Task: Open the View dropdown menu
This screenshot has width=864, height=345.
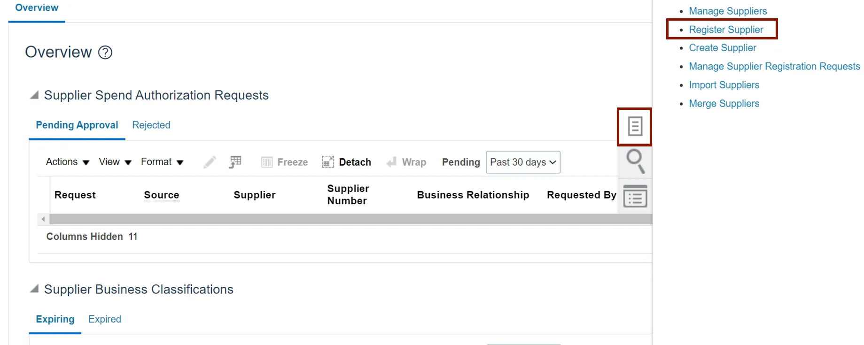Action: tap(115, 162)
